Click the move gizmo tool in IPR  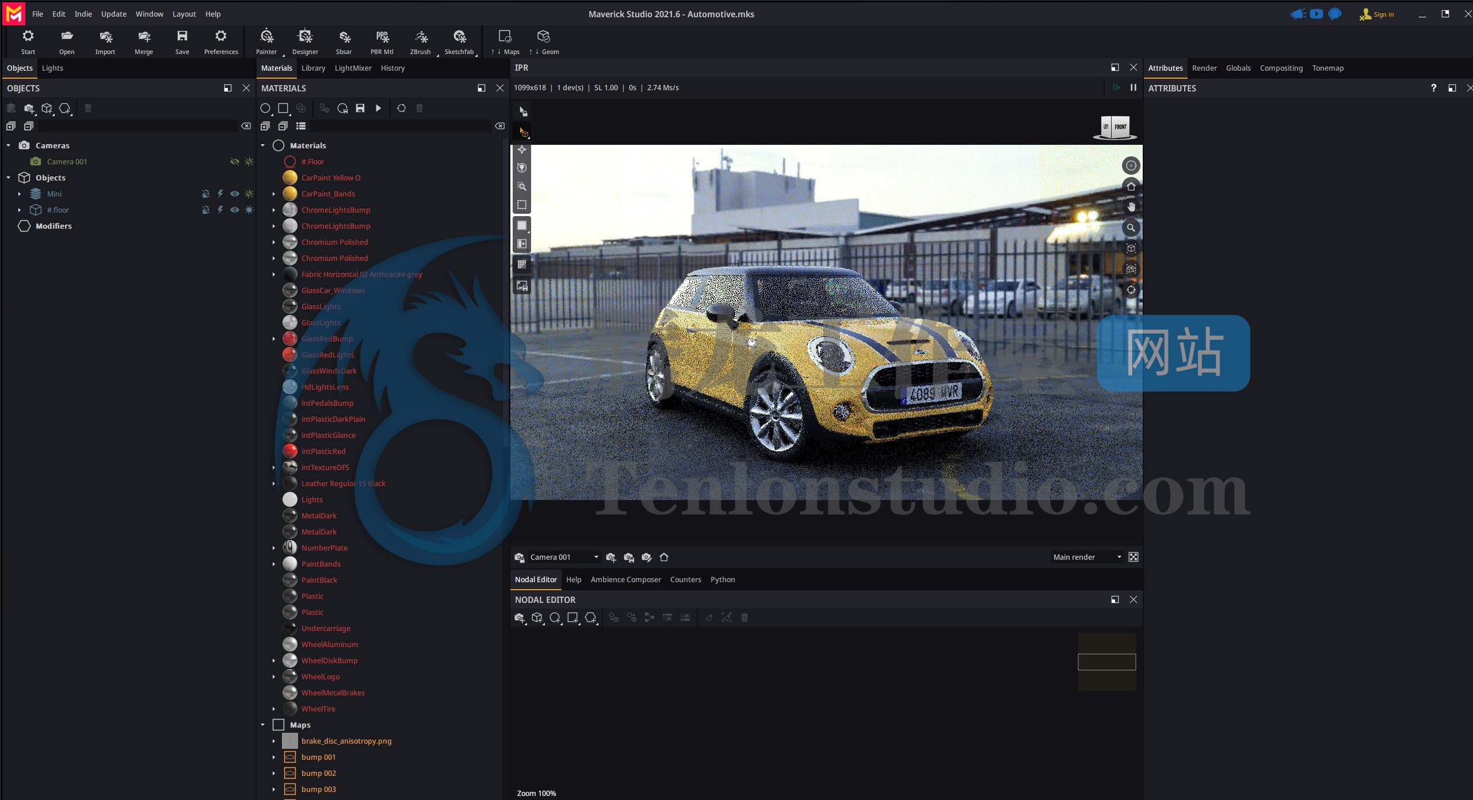(522, 149)
